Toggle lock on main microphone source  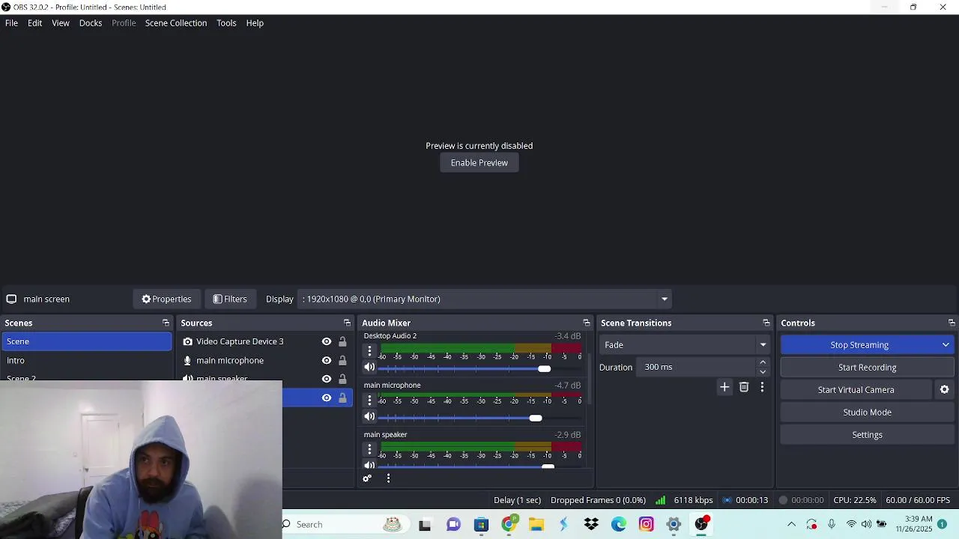342,360
